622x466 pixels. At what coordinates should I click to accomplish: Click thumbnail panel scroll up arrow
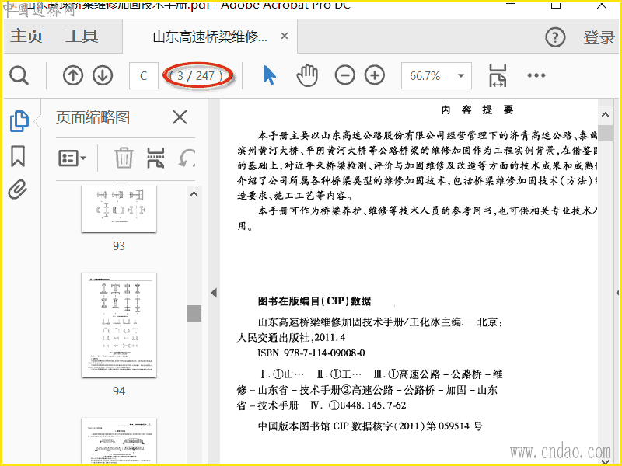[194, 194]
